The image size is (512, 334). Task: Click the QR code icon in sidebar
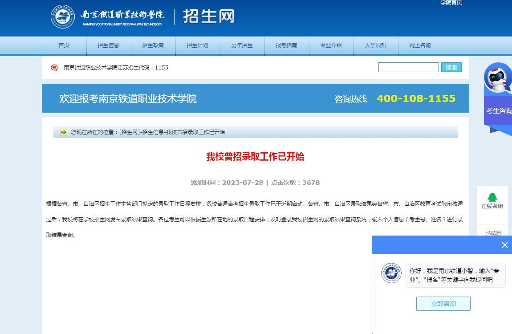point(493,233)
